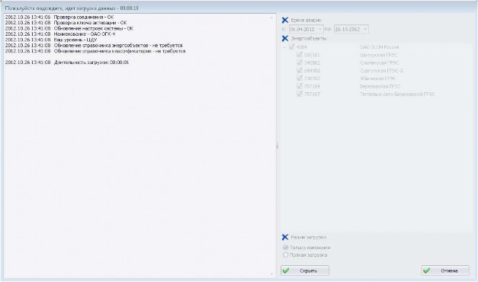Select log line Обновление настроек системы - ОК
This screenshot has width=478, height=282.
click(x=69, y=28)
